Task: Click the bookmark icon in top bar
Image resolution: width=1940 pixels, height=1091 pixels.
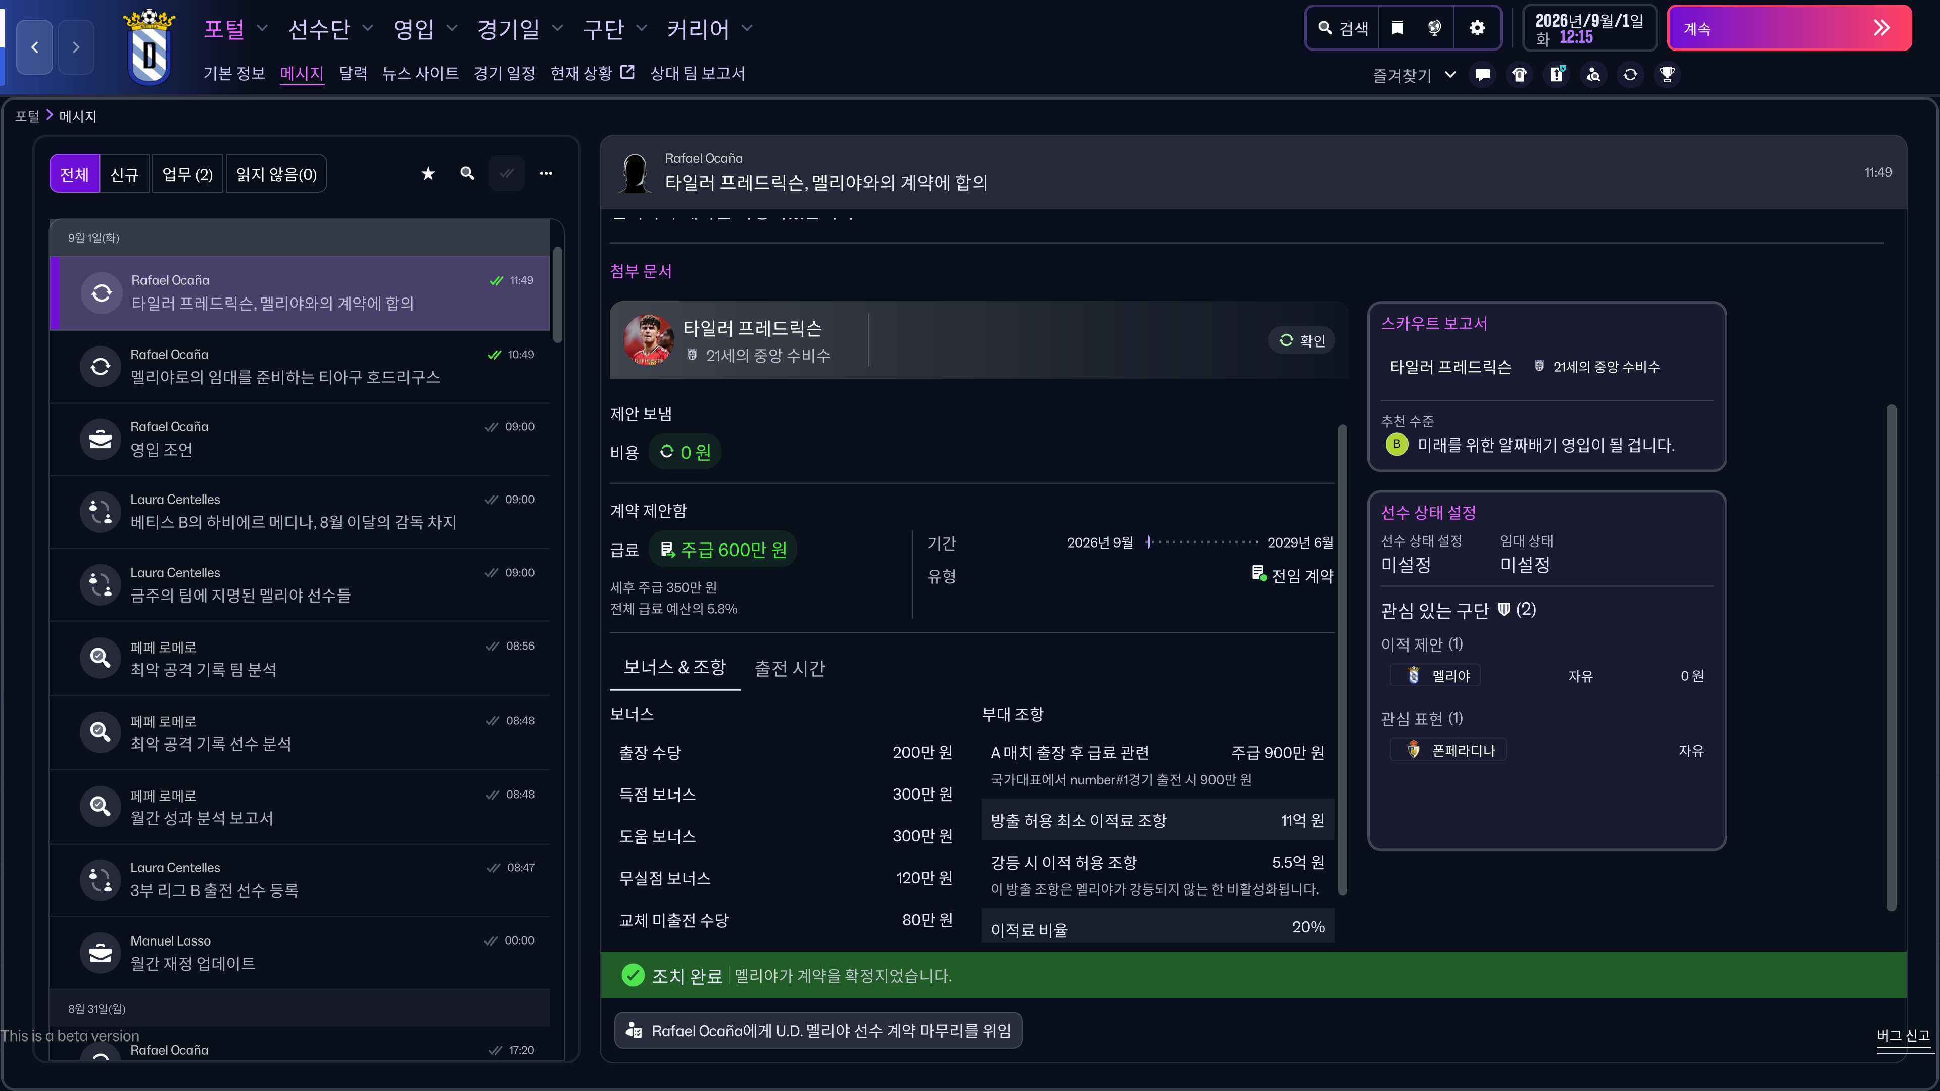Action: pos(1398,28)
